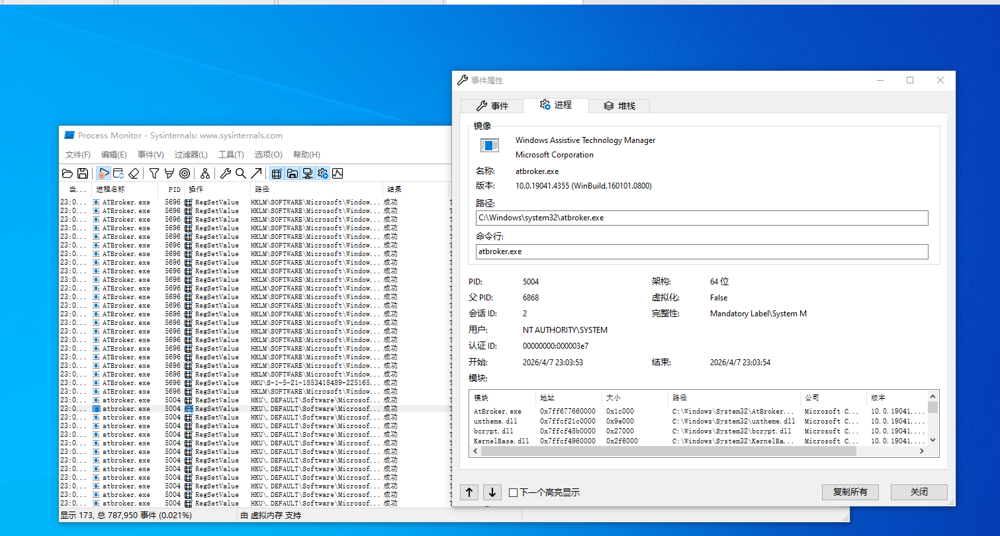Click the Windows Assistive Technology Manager image icon
The width and height of the screenshot is (1000, 536).
pyautogui.click(x=490, y=146)
